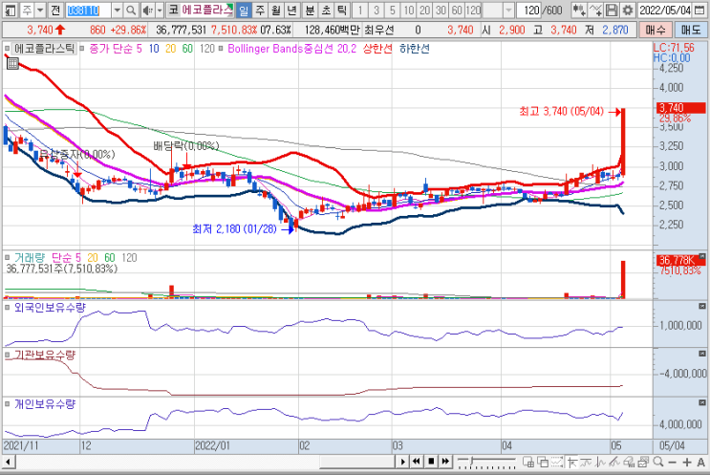The image size is (710, 475).
Task: Click the 에코플라스틱 stock name field
Action: pyautogui.click(x=207, y=10)
